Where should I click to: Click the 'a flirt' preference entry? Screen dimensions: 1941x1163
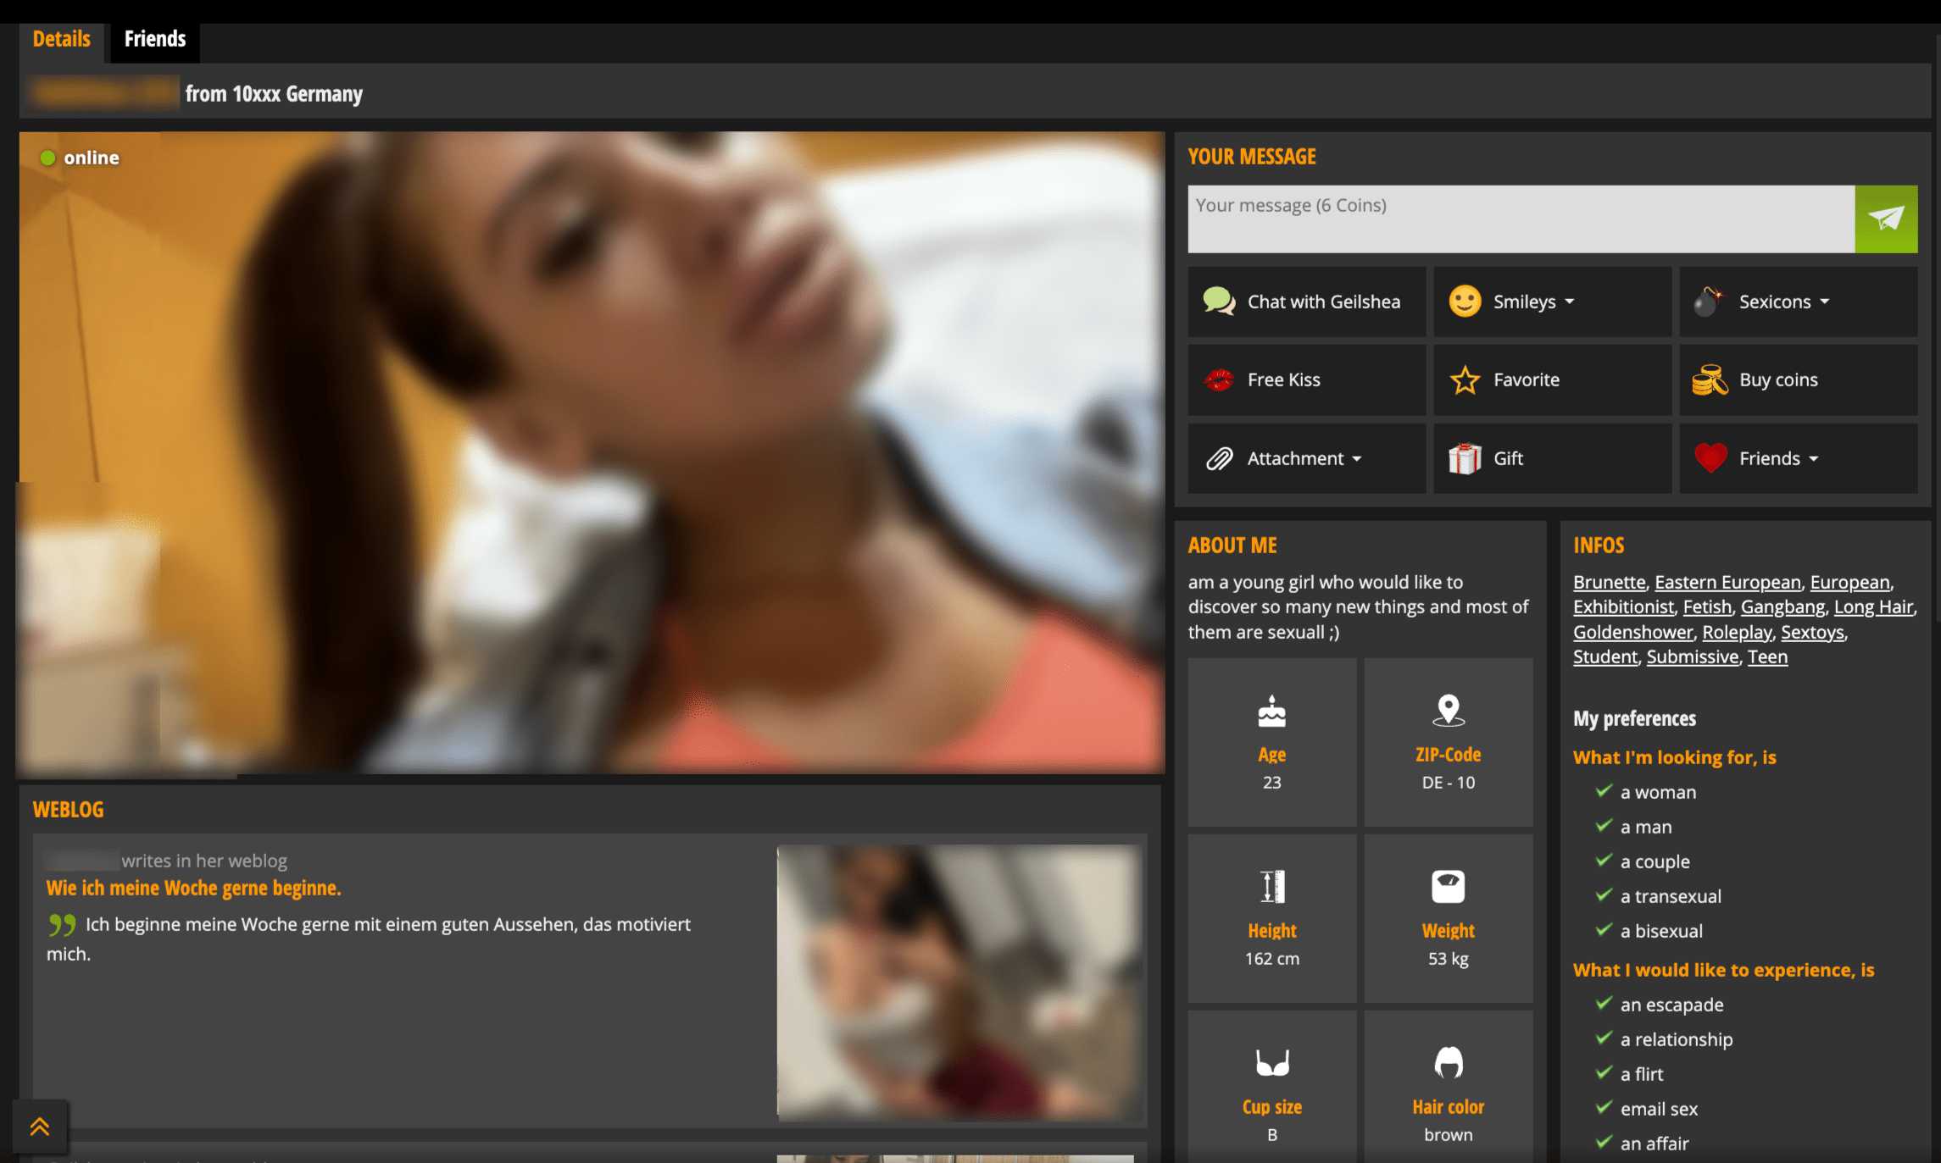tap(1641, 1074)
